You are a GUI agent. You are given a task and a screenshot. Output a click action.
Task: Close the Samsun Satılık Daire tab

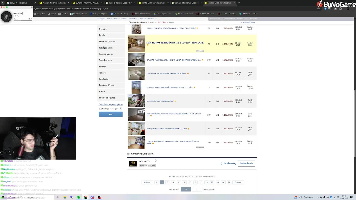pos(234,3)
